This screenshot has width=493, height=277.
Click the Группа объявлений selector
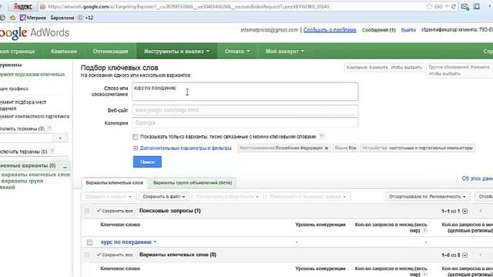coord(459,70)
